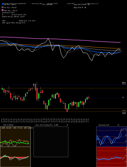Click the lowest red candlestick near 370
This screenshot has width=127, height=167.
[x=67, y=110]
